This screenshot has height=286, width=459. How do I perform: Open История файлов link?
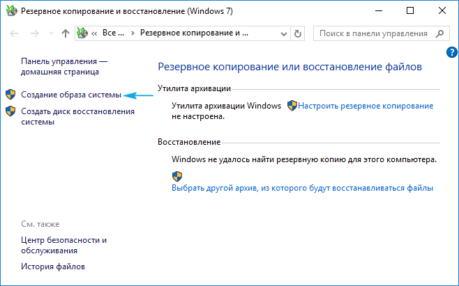point(52,267)
